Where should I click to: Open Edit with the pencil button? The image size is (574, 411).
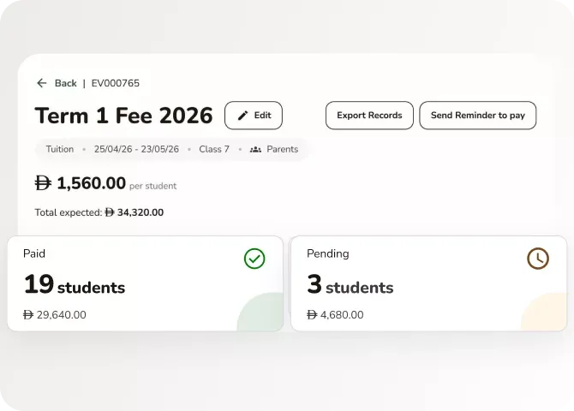pos(254,116)
